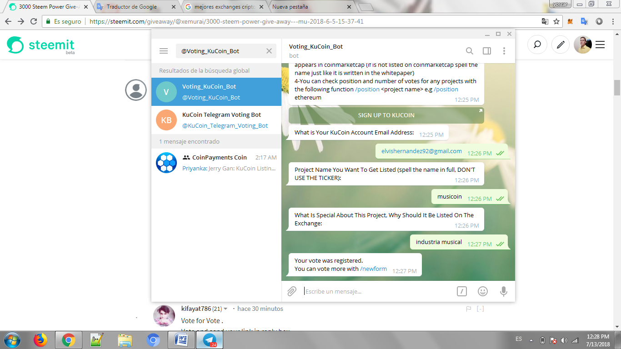
Task: Click the /newform command link
Action: click(x=373, y=269)
